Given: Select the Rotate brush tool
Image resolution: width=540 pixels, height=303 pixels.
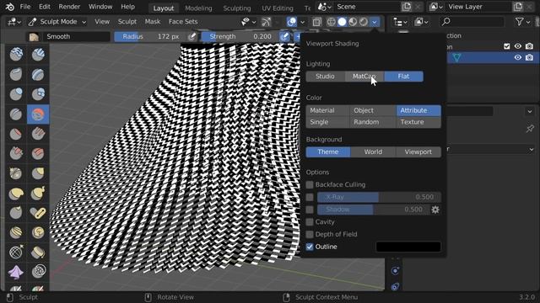Looking at the screenshot, I should click(38, 232).
